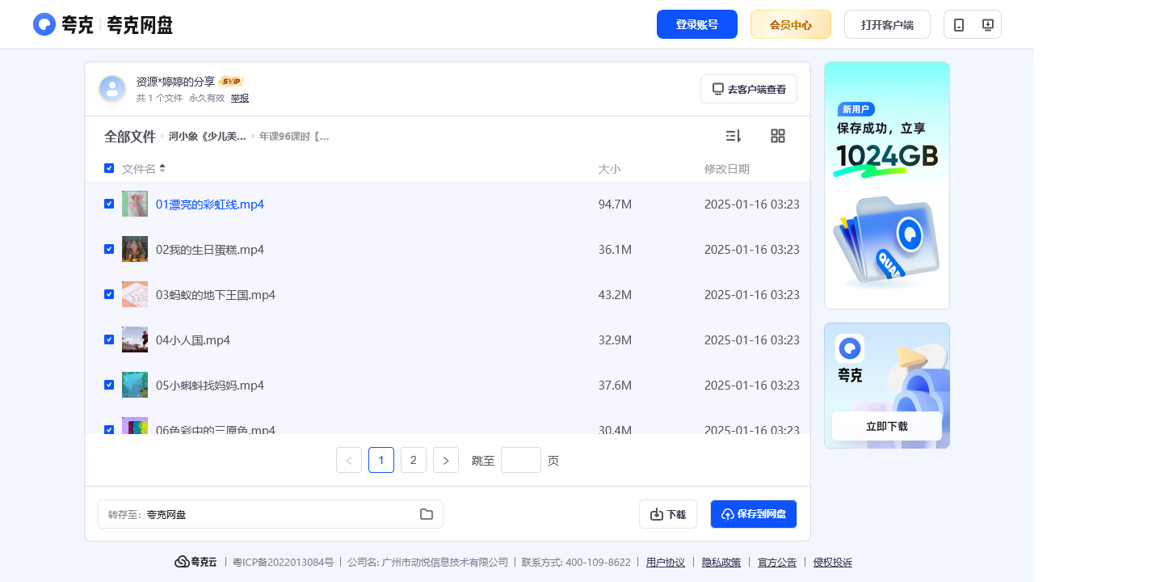
Task: Click the 夸克云 footer logo
Action: 195,562
